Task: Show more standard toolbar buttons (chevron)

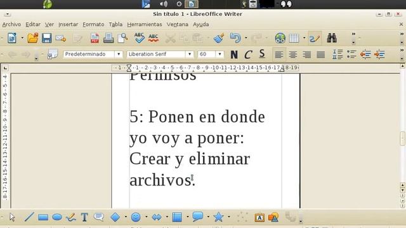Action: (353, 34)
